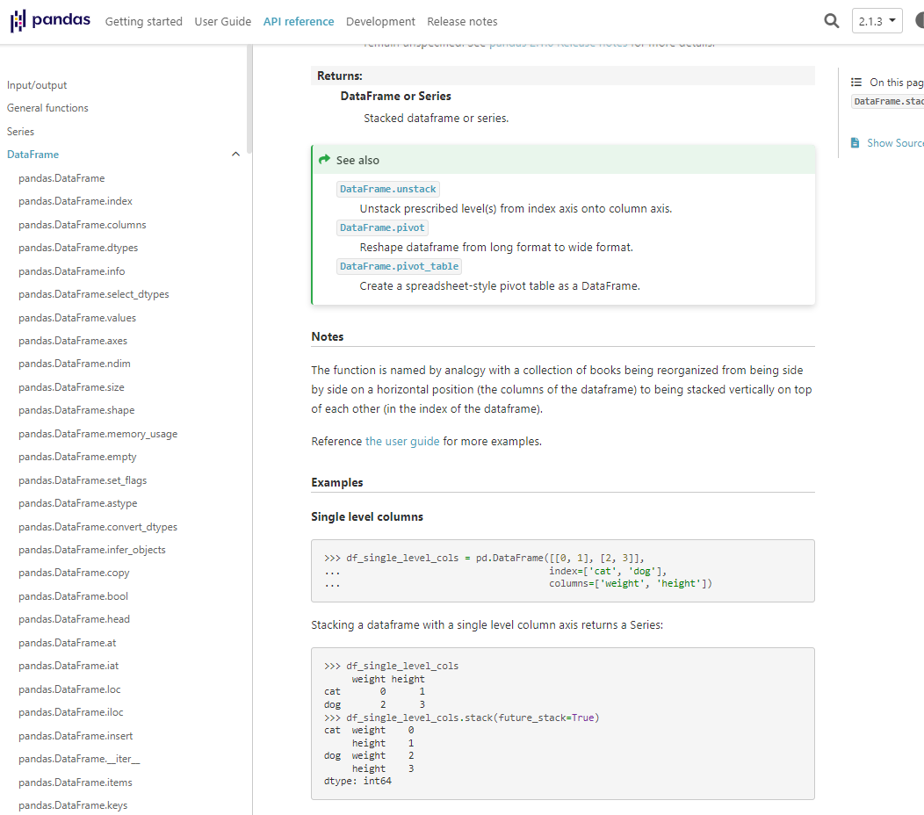
Task: Jump to DataFrame.stack in page contents
Action: (x=888, y=102)
